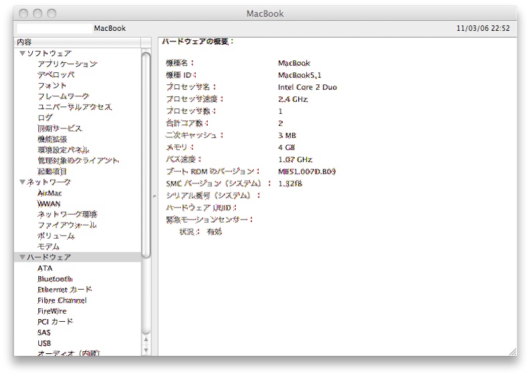Click the 内容 column header
Image resolution: width=530 pixels, height=376 pixels.
pyautogui.click(x=78, y=42)
